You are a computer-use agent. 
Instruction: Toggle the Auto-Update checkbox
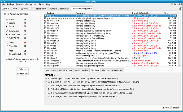pyautogui.click(x=7, y=34)
